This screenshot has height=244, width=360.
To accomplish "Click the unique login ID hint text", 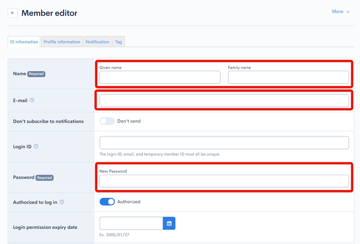I will (x=160, y=154).
